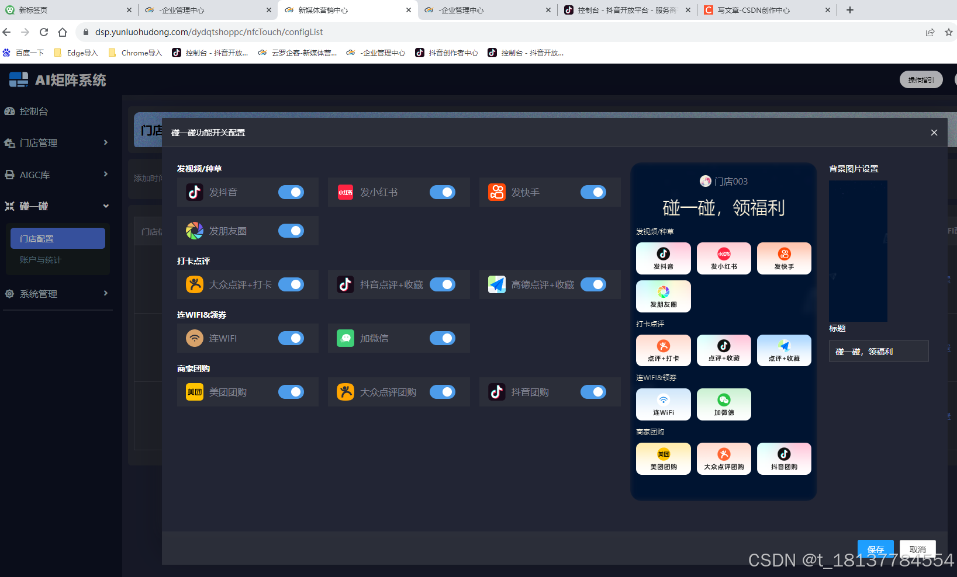Toggle the 抖音团购 switch
The image size is (957, 577).
(x=593, y=392)
